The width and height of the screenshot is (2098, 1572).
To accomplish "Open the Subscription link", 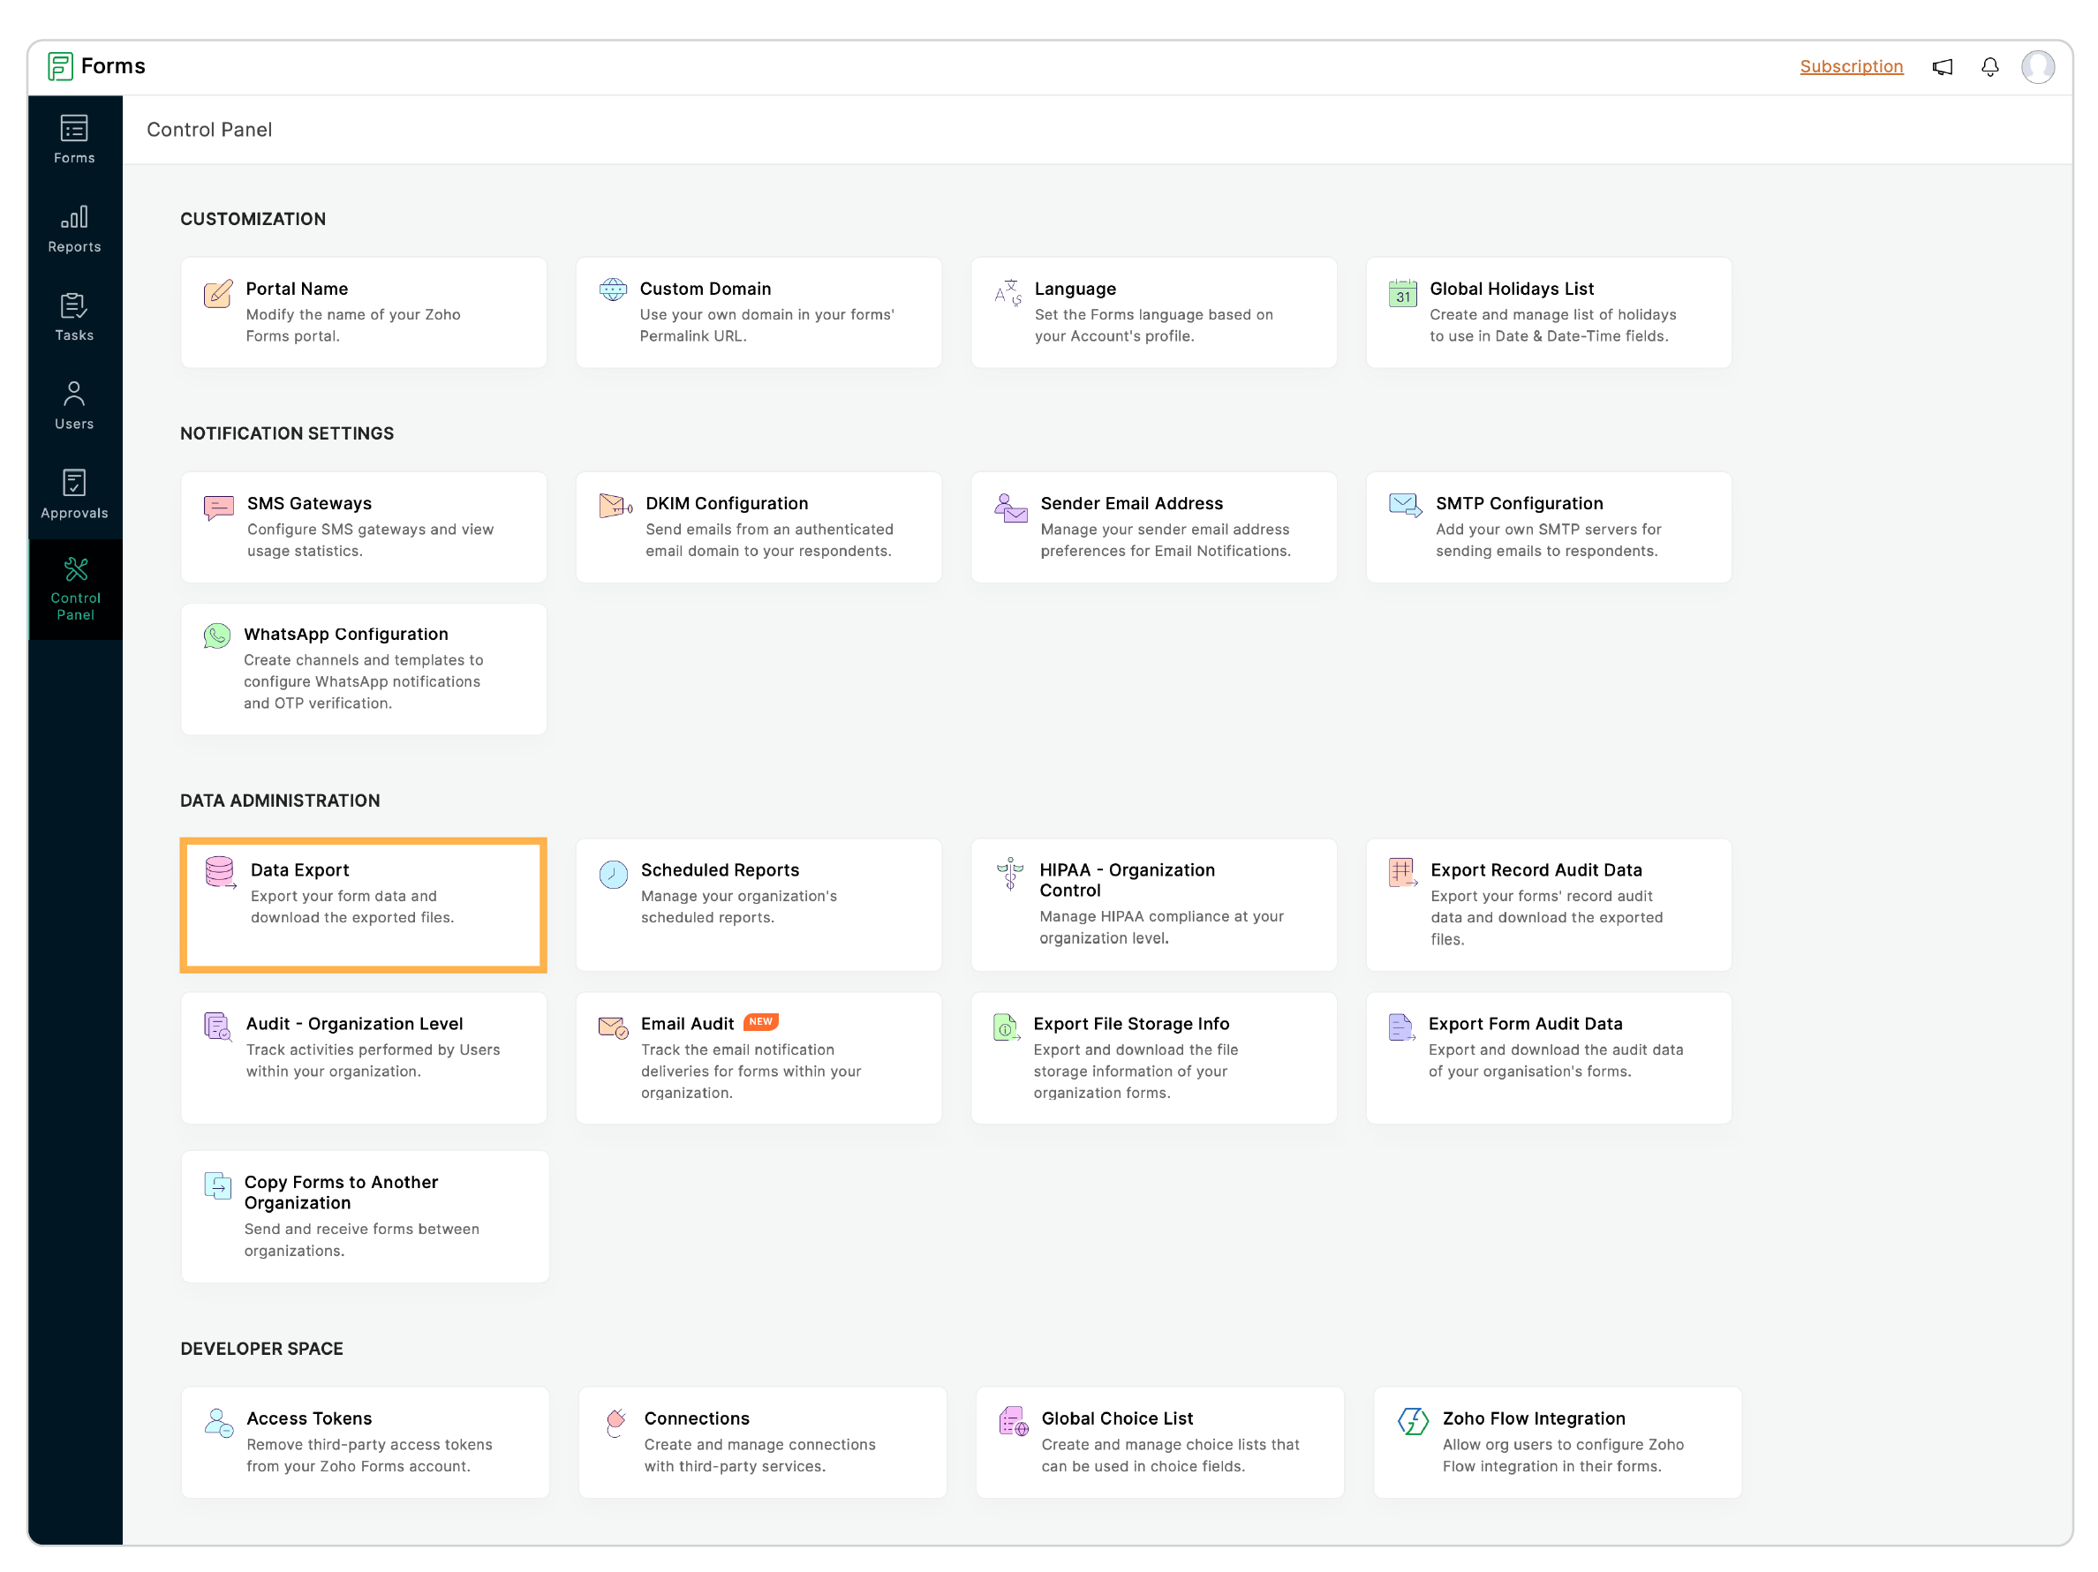I will [x=1851, y=66].
